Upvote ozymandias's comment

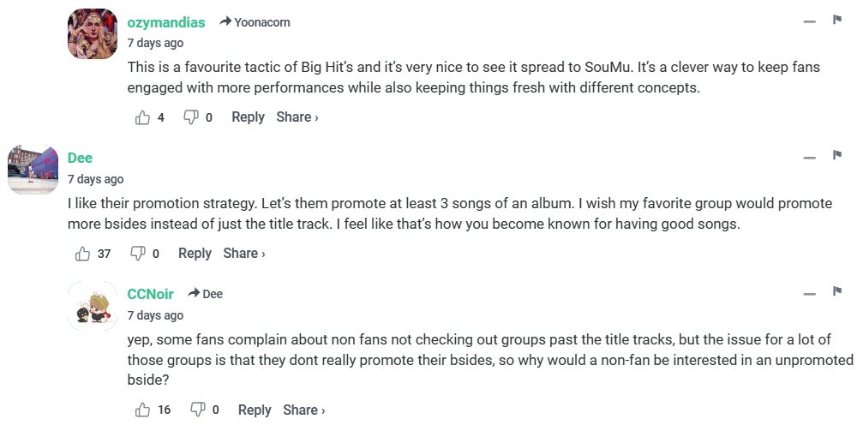point(142,117)
